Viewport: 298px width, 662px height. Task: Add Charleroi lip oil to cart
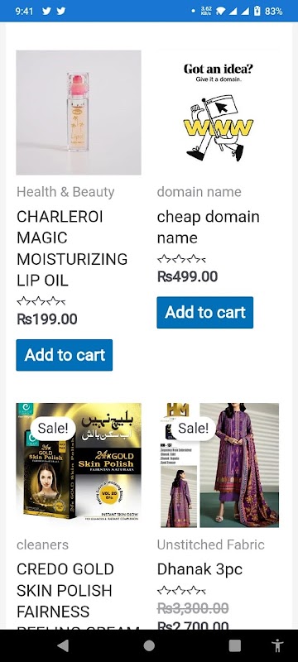pyautogui.click(x=65, y=355)
